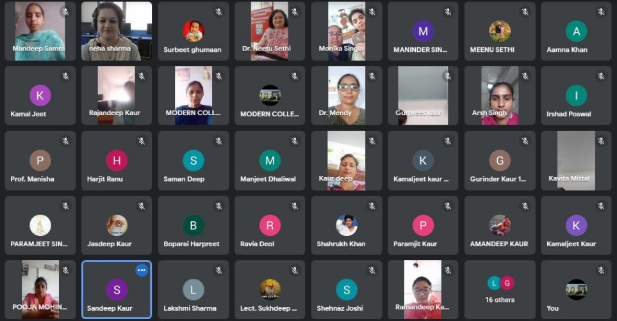Select Arsh Singh's video tile
The height and width of the screenshot is (321, 617).
(x=500, y=95)
